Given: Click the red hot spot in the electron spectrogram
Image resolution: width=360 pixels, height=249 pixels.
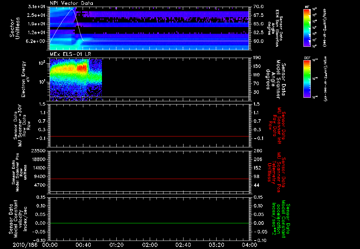Looking at the screenshot, I should click(x=82, y=68).
